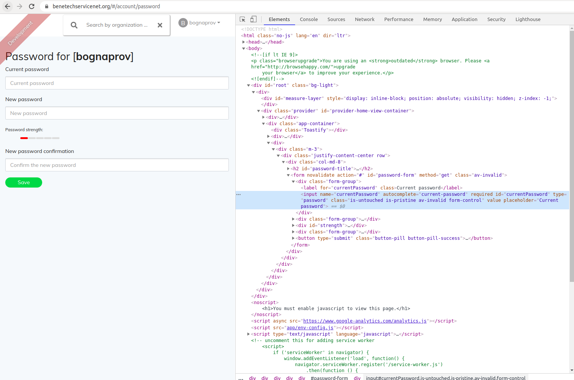Click the browser back arrow icon
The width and height of the screenshot is (574, 380).
pos(7,6)
